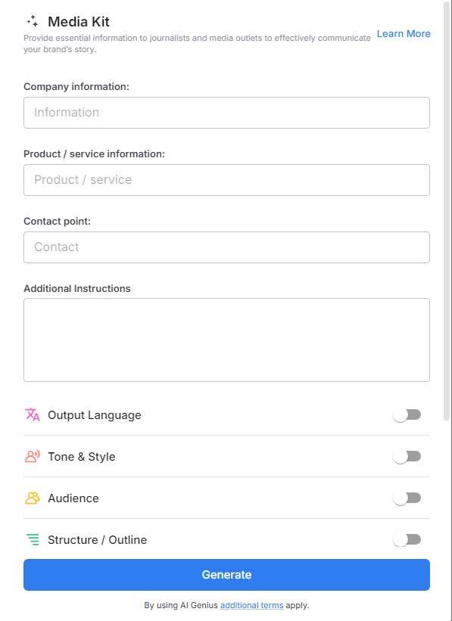
Task: Click the Audience people icon
Action: pos(32,498)
